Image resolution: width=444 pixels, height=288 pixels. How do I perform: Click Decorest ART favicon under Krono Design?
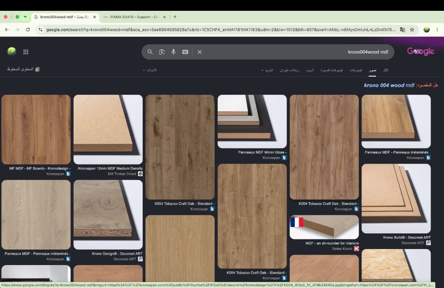click(140, 259)
